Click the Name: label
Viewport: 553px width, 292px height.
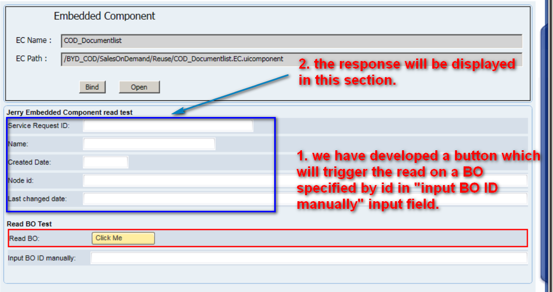pyautogui.click(x=18, y=144)
